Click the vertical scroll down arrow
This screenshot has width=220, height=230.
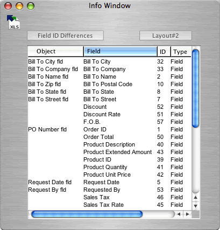[196, 206]
